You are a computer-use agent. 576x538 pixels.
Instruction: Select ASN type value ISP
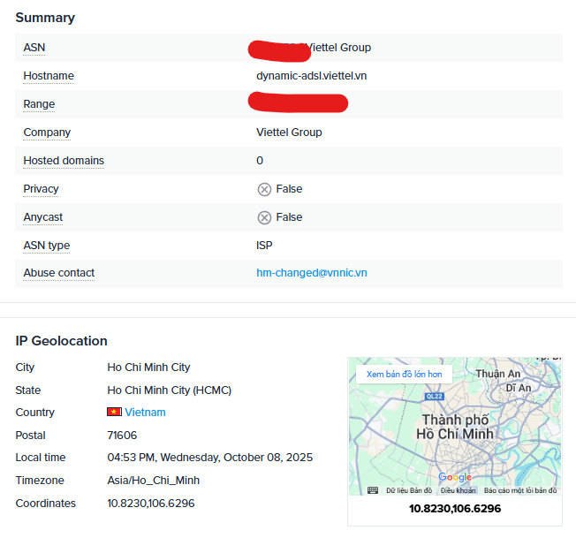click(x=264, y=246)
